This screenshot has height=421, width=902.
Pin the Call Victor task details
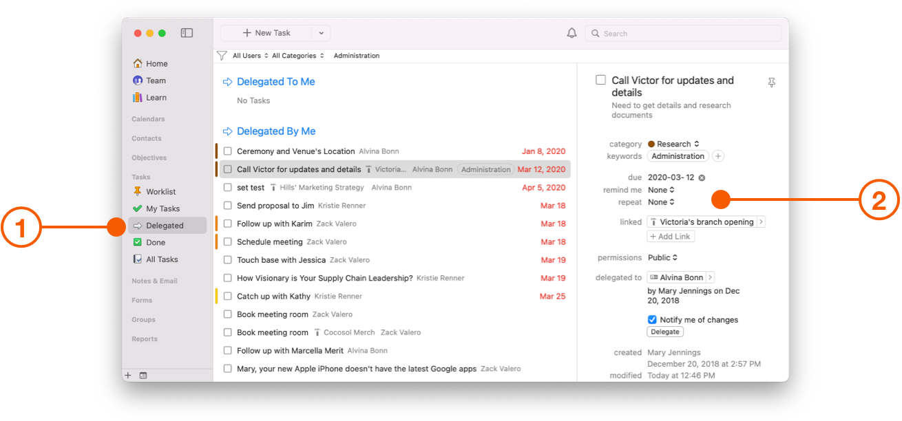[x=772, y=82]
